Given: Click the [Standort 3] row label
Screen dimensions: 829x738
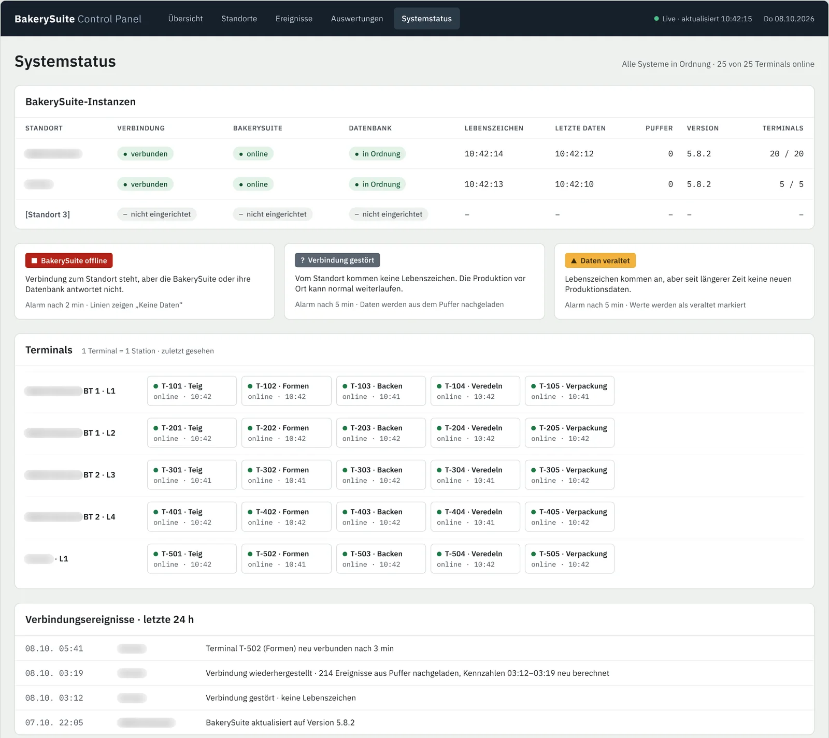Looking at the screenshot, I should 48,214.
